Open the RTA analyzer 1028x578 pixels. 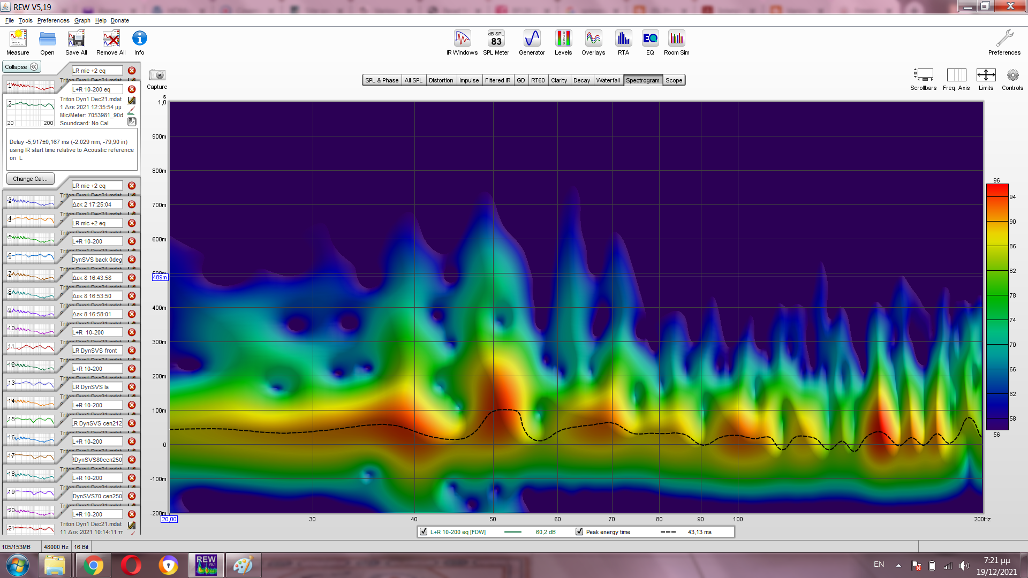[623, 43]
